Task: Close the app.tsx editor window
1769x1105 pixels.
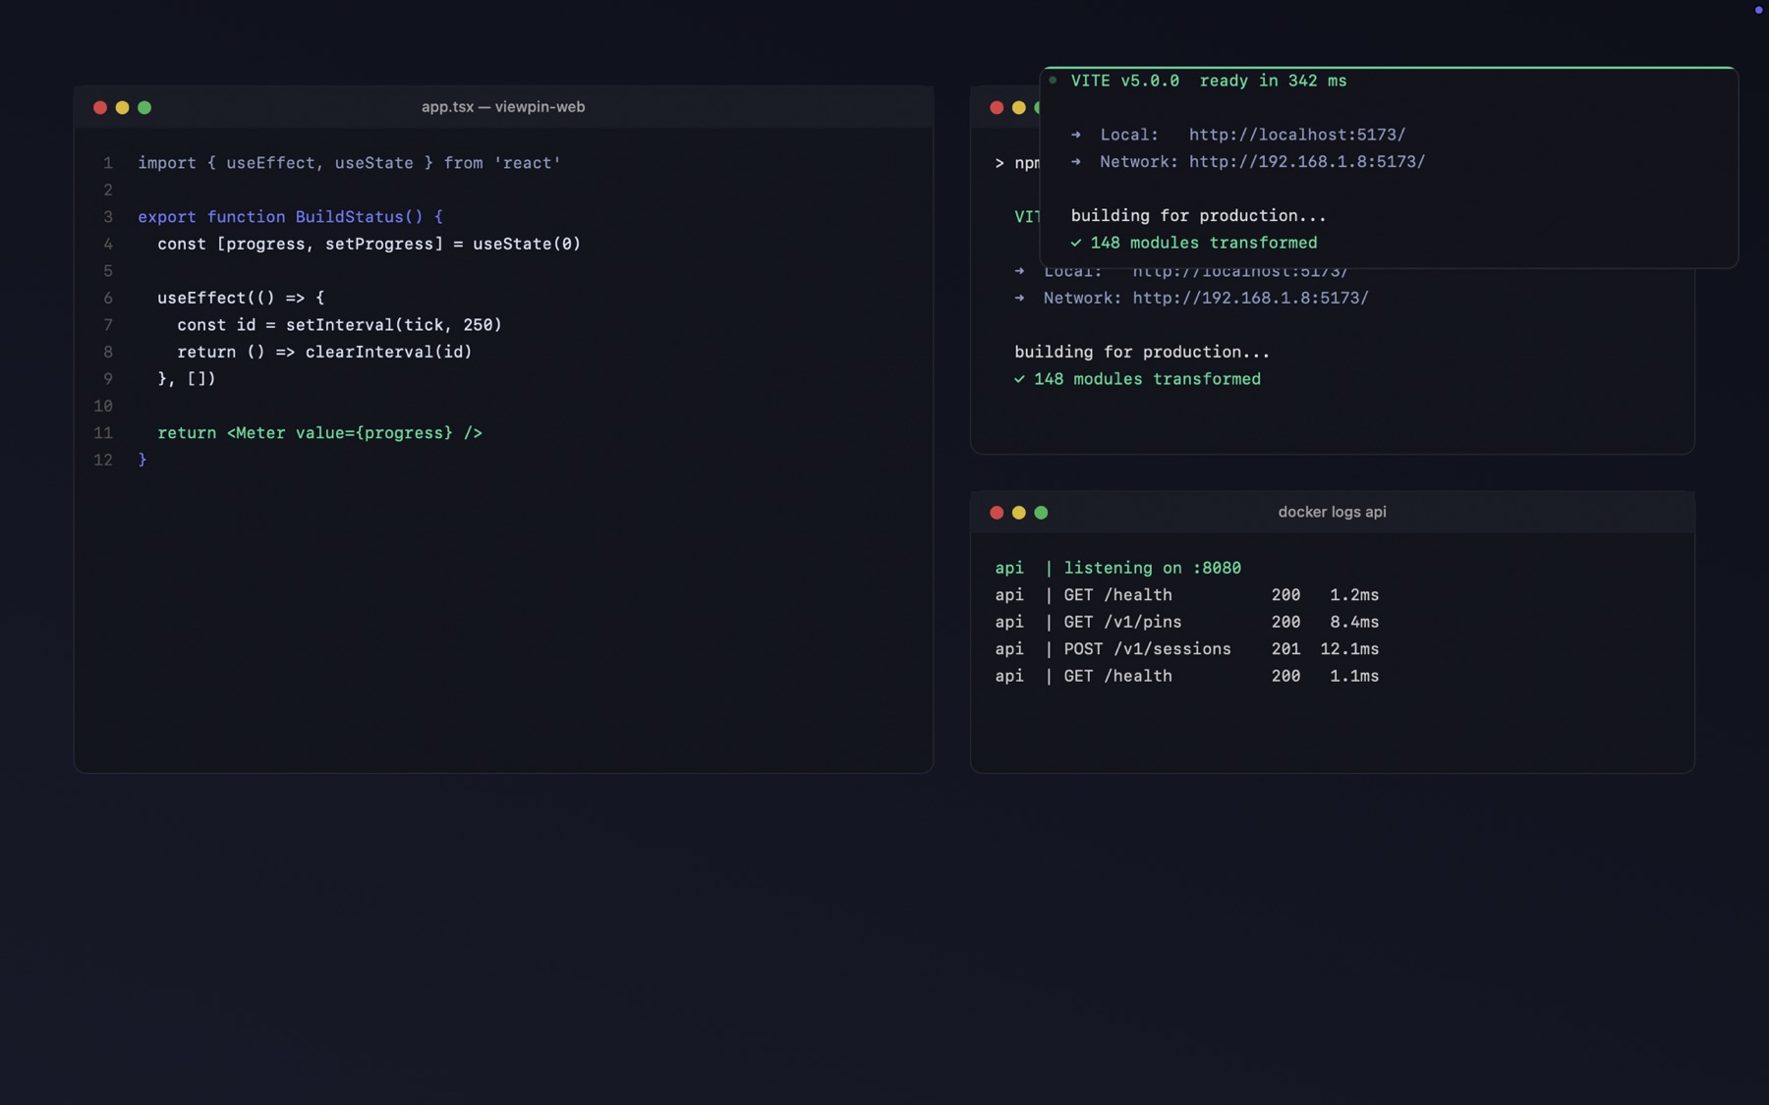Action: tap(100, 107)
